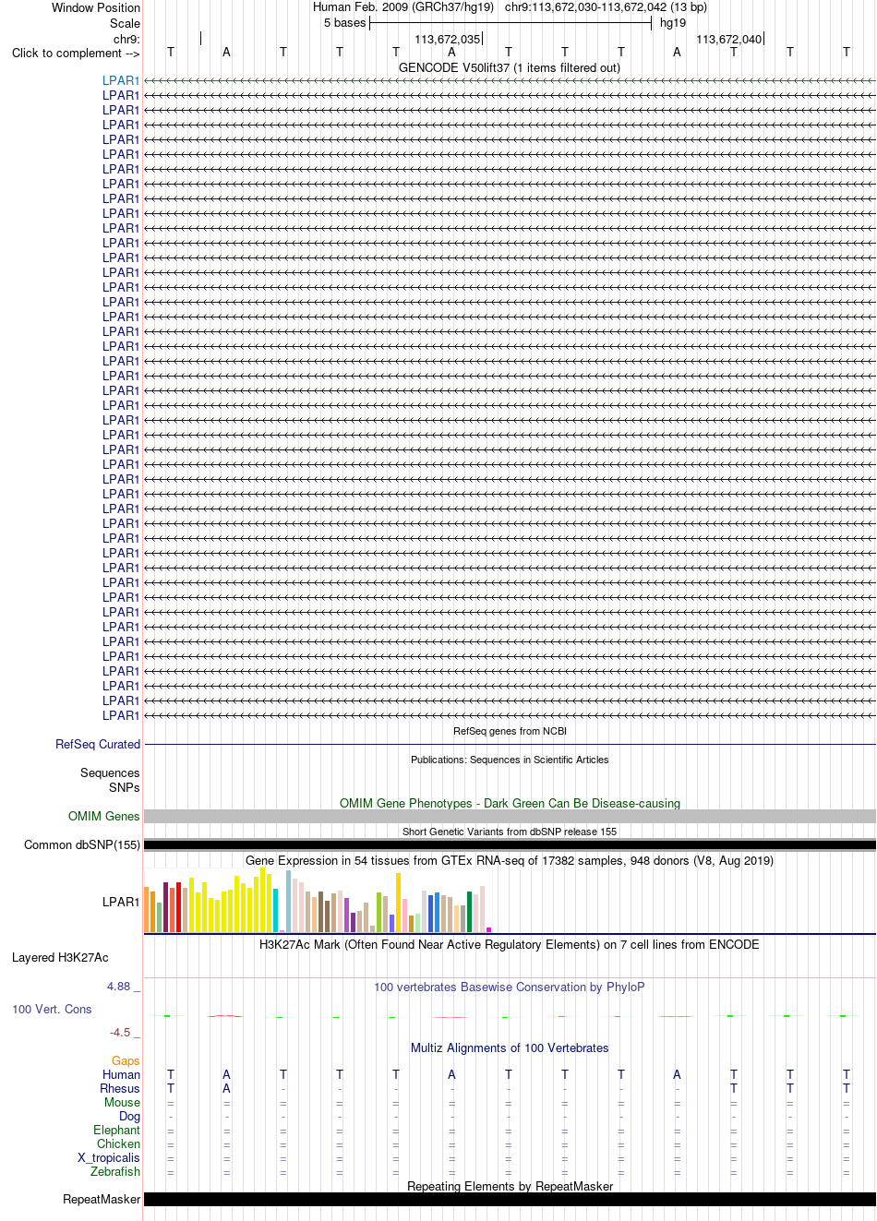Click position label 113,672,040
Image resolution: width=877 pixels, height=1221 pixels.
729,39
